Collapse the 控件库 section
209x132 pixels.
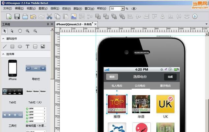3,54
